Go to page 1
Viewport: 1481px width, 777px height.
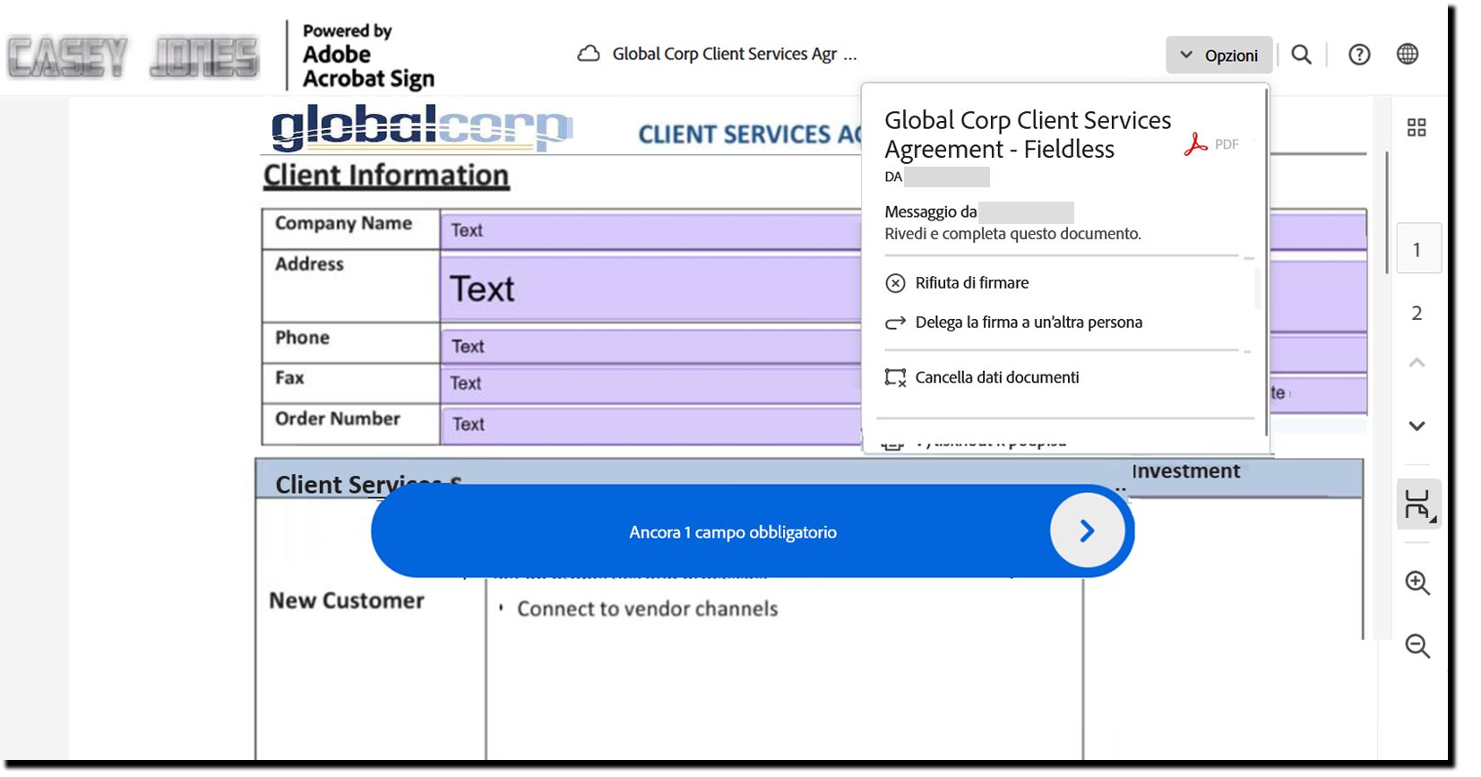click(x=1418, y=248)
